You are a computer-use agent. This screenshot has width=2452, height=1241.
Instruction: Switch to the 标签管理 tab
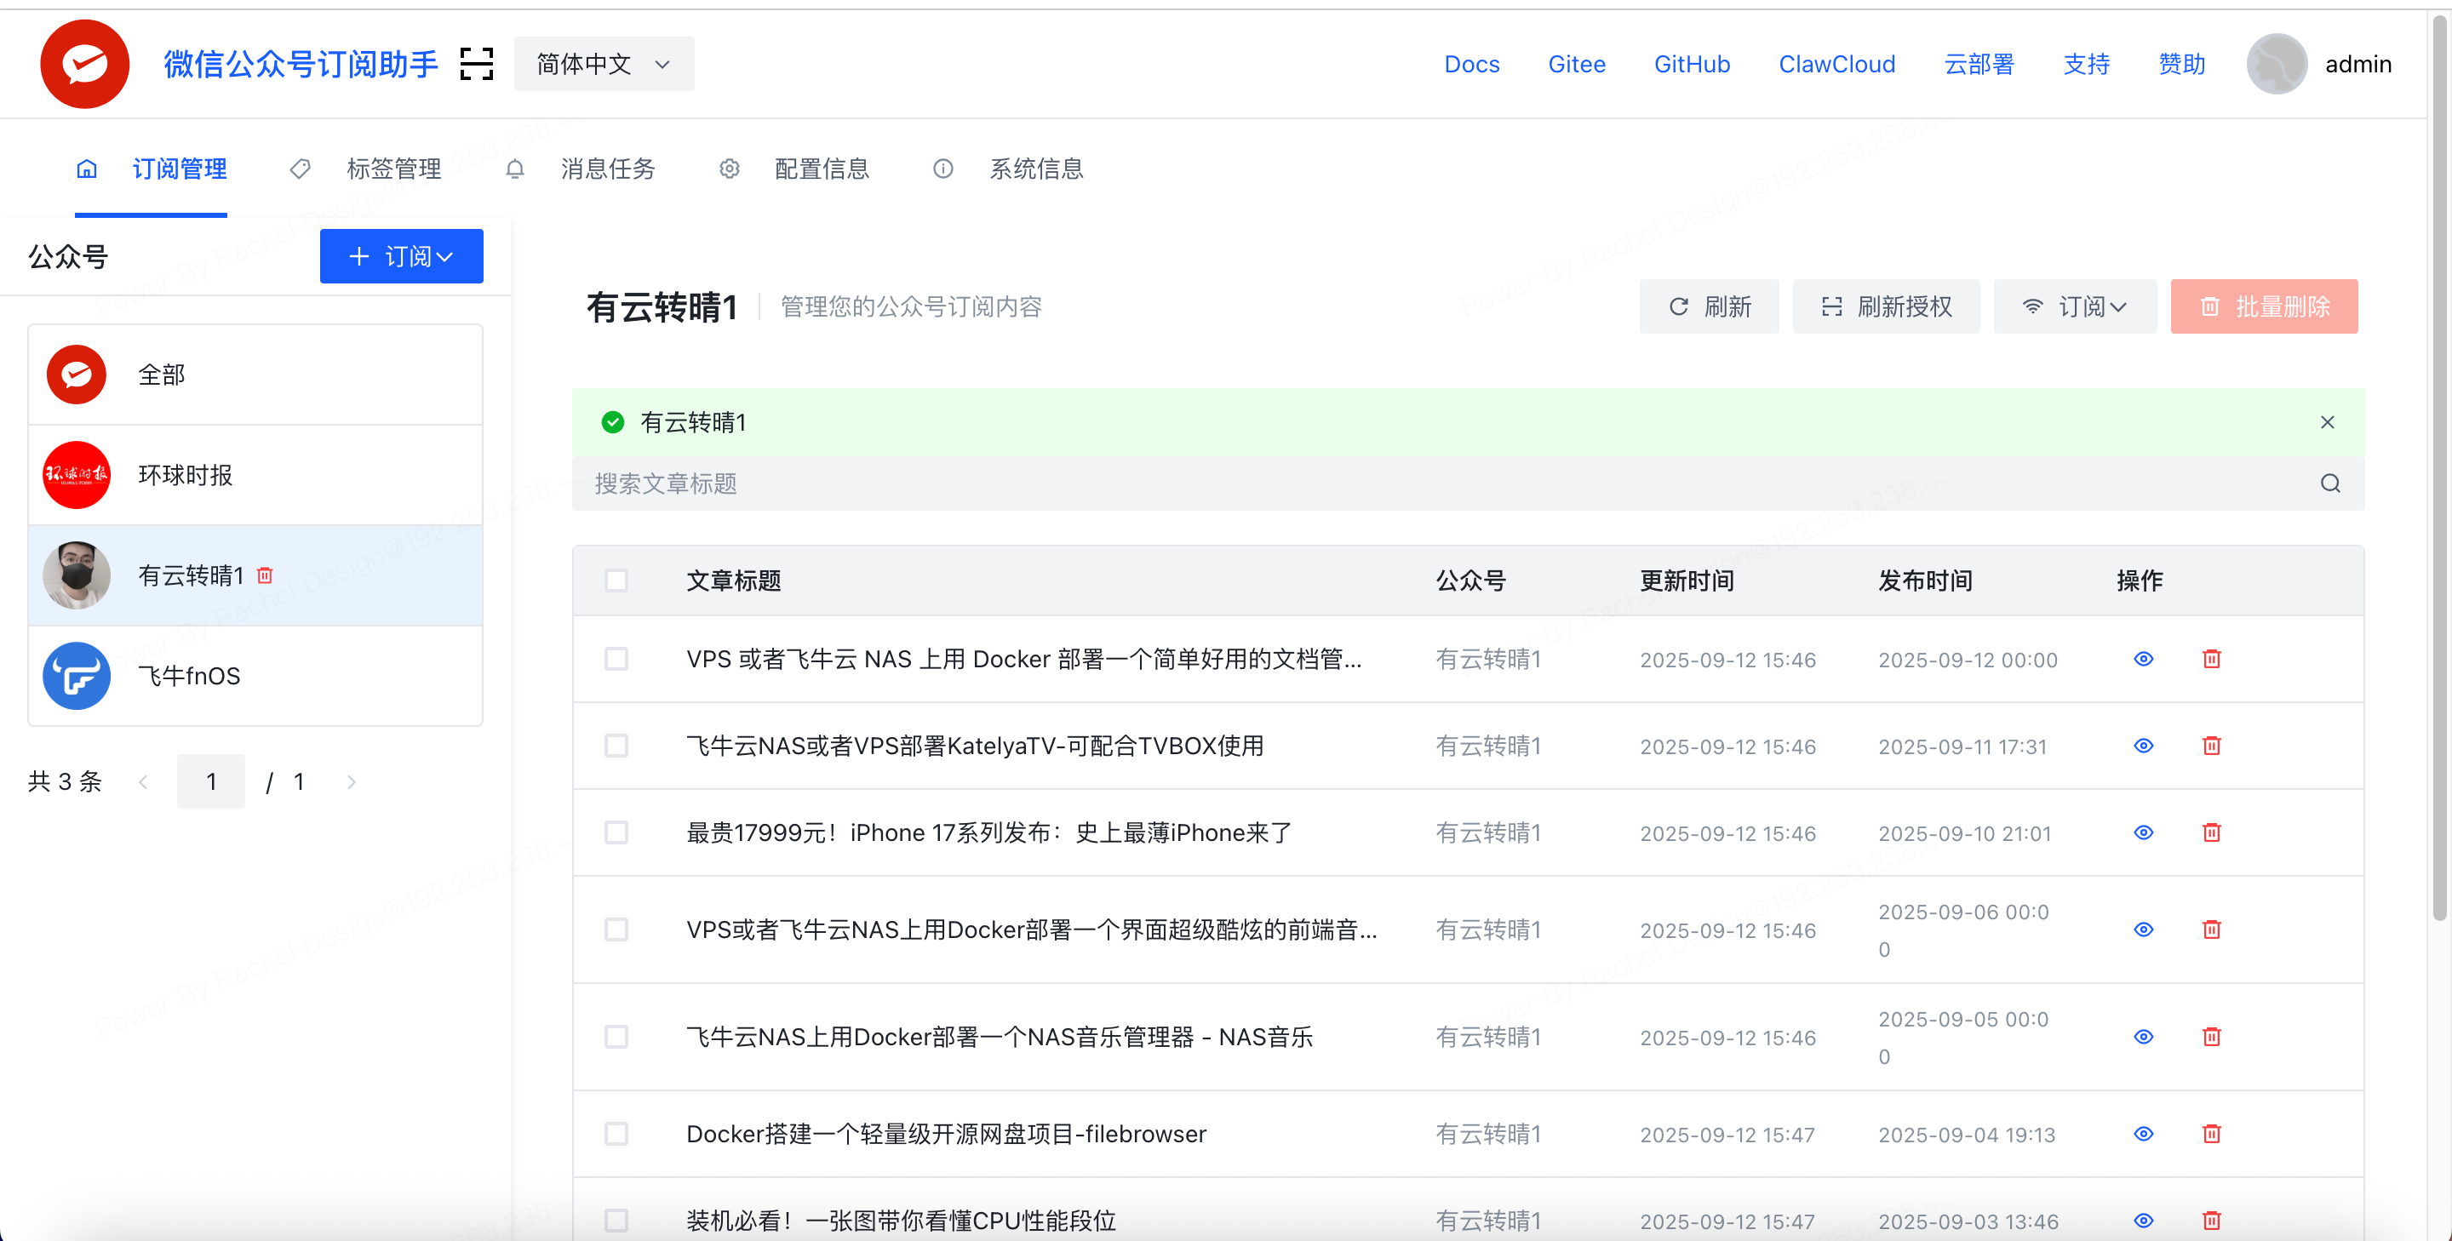pyautogui.click(x=392, y=169)
